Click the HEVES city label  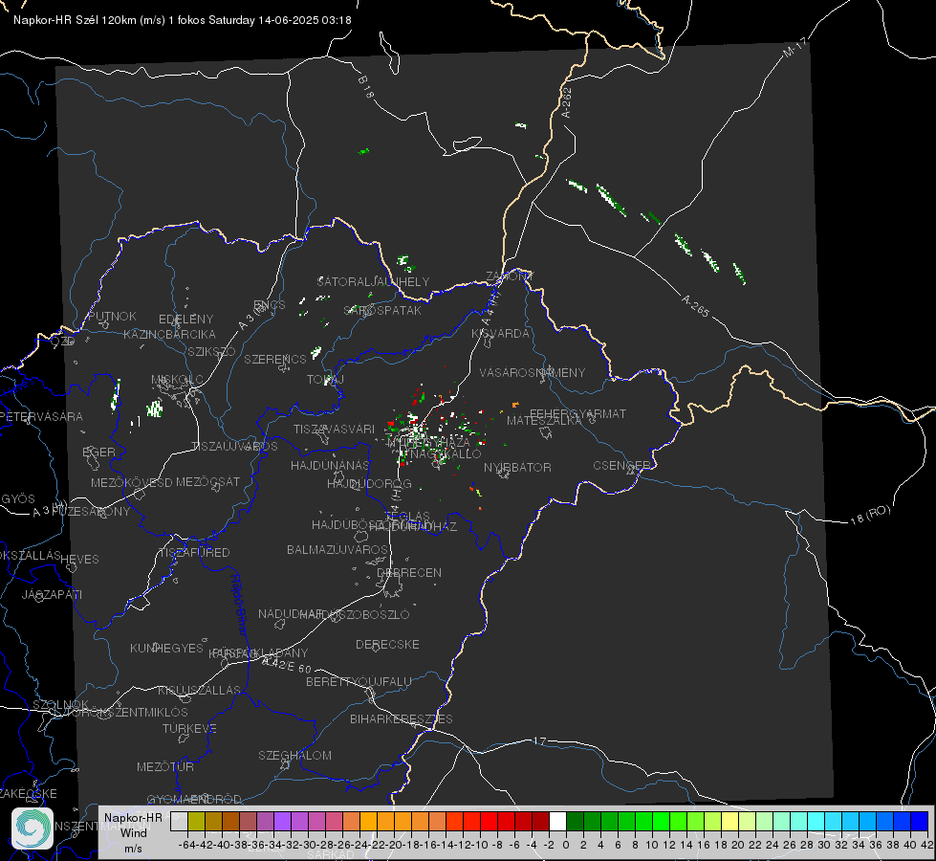coord(80,560)
